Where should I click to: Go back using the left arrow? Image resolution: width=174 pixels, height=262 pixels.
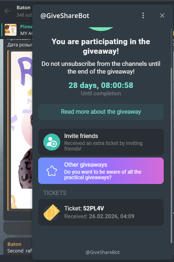point(7,11)
